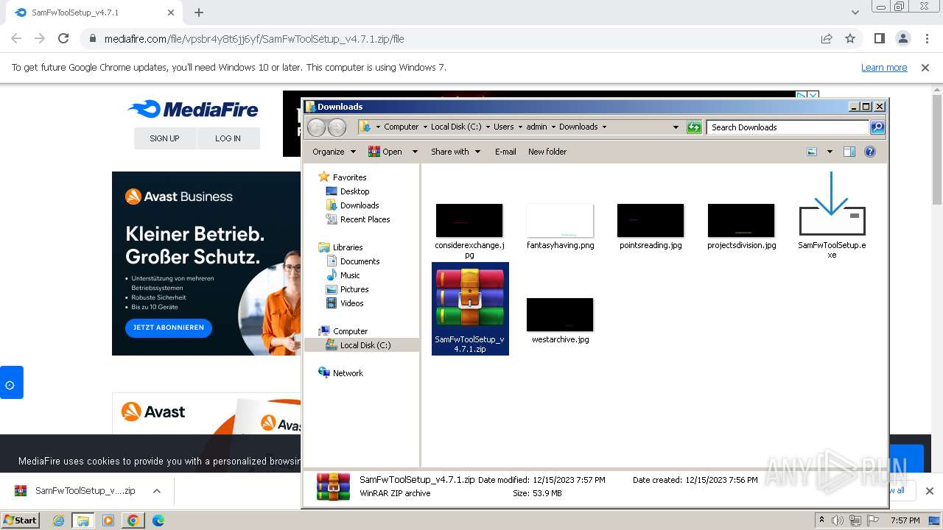
Task: Click the MediaFire logo
Action: [x=193, y=110]
